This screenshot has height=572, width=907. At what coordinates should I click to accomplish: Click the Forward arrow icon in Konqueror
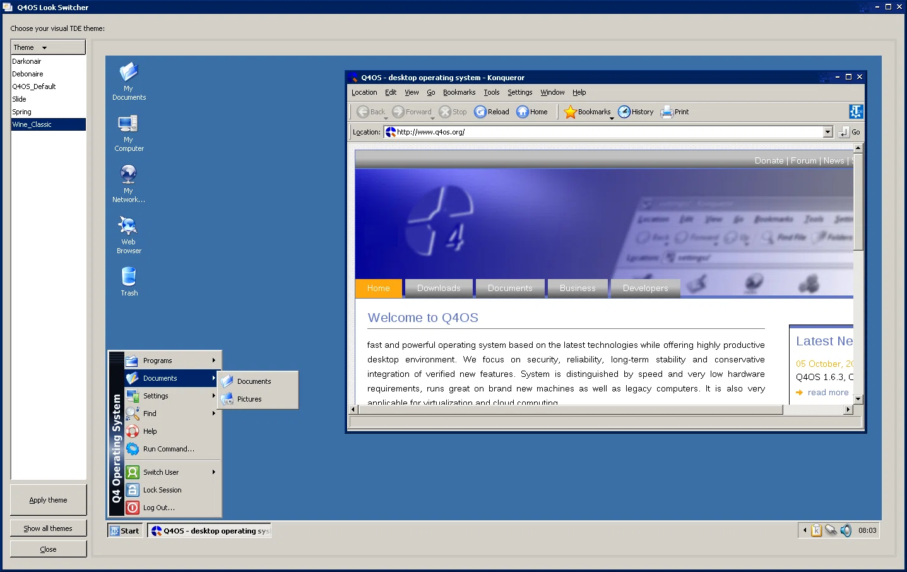398,112
